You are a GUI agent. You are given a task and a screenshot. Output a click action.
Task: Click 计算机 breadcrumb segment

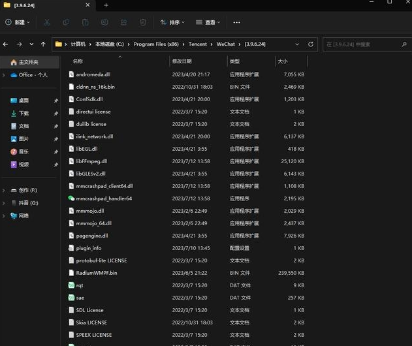click(x=78, y=44)
